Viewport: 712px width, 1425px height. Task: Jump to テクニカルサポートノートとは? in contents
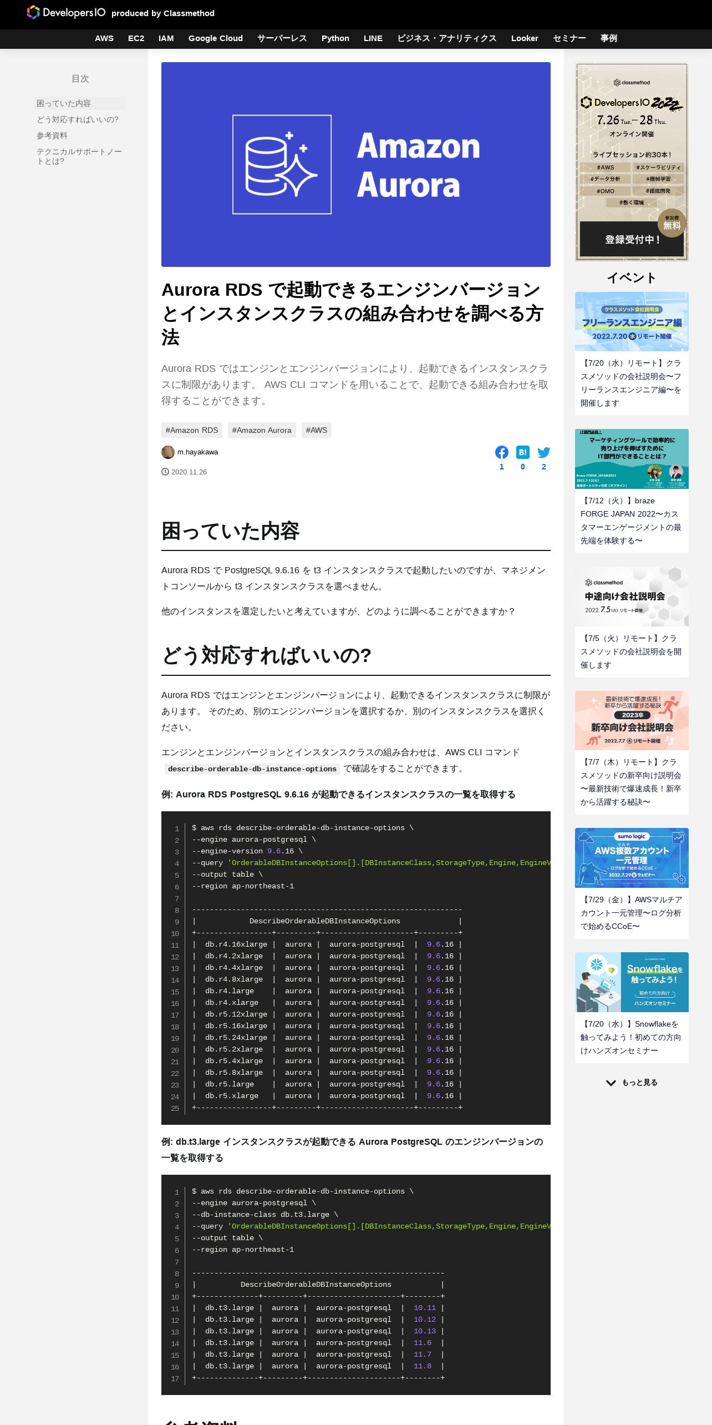[x=80, y=156]
